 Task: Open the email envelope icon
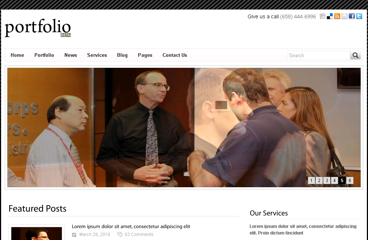(x=344, y=16)
